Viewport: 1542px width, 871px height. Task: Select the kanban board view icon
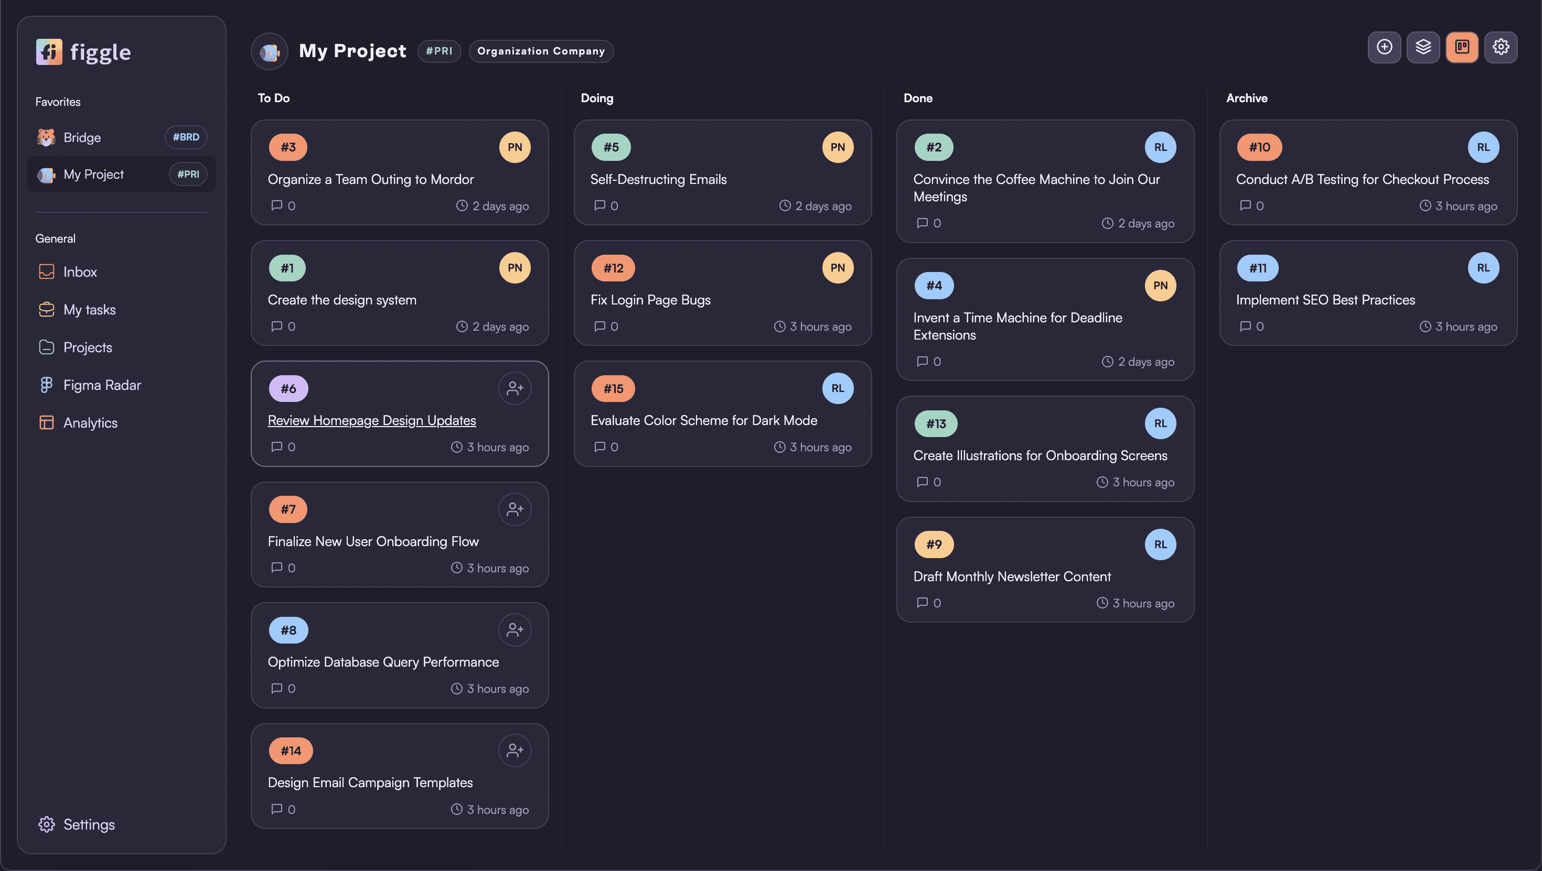point(1462,47)
